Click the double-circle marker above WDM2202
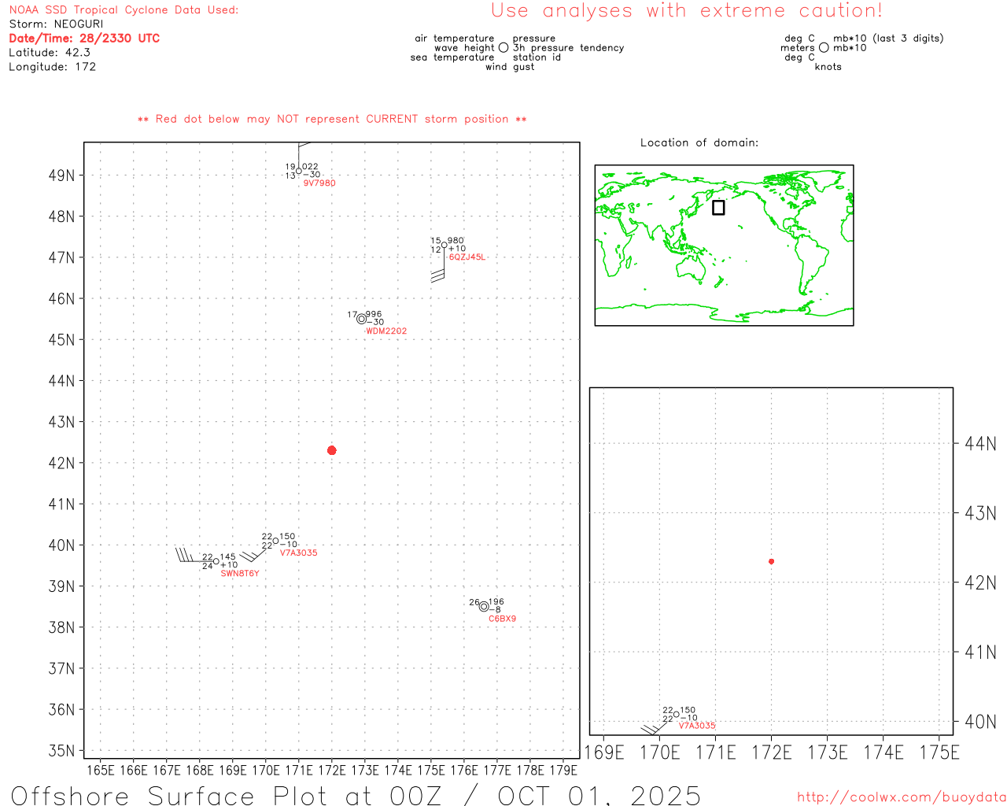The image size is (1007, 806). (362, 319)
